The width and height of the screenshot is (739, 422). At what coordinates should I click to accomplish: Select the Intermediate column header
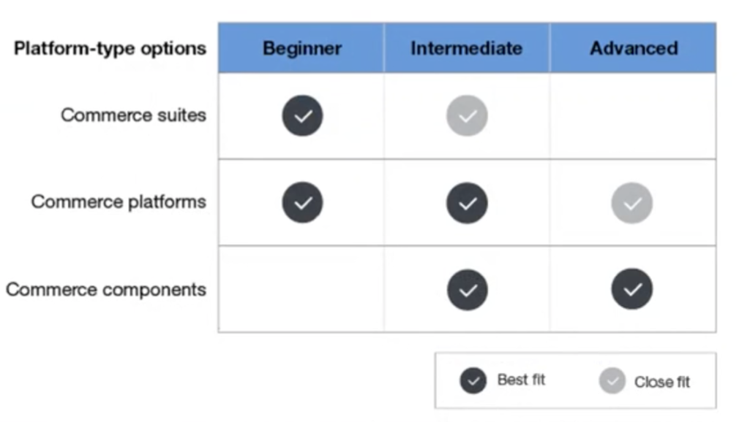click(467, 48)
